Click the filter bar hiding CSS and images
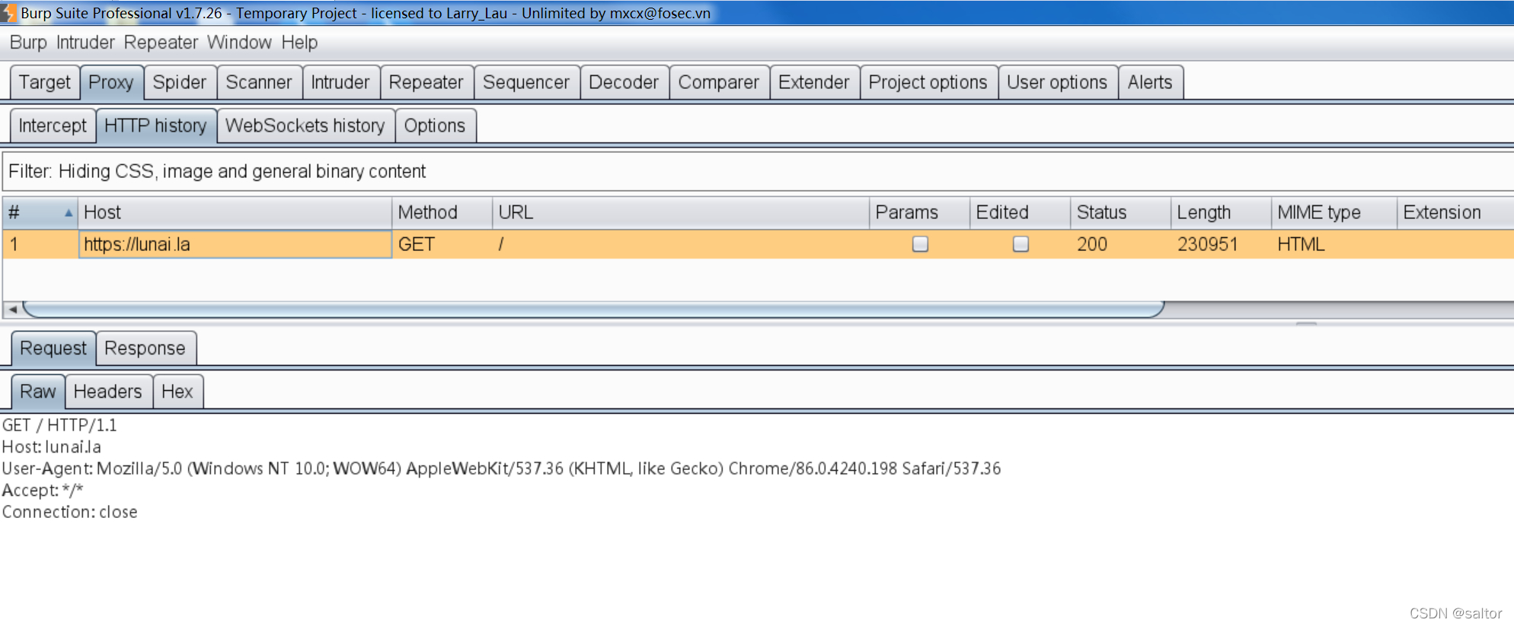Image resolution: width=1514 pixels, height=626 pixels. 757,171
